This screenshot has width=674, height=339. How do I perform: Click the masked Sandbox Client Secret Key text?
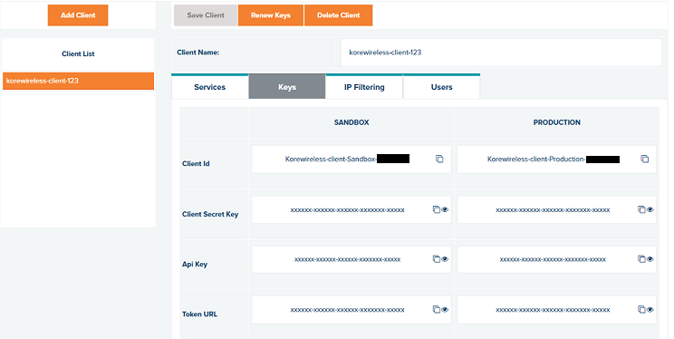tap(347, 210)
